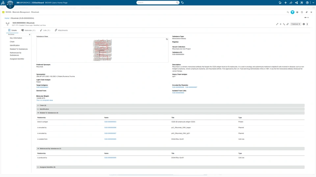The height and width of the screenshot is (177, 316).
Task: Open the info icon beside the Published dropdown
Action: (304, 24)
